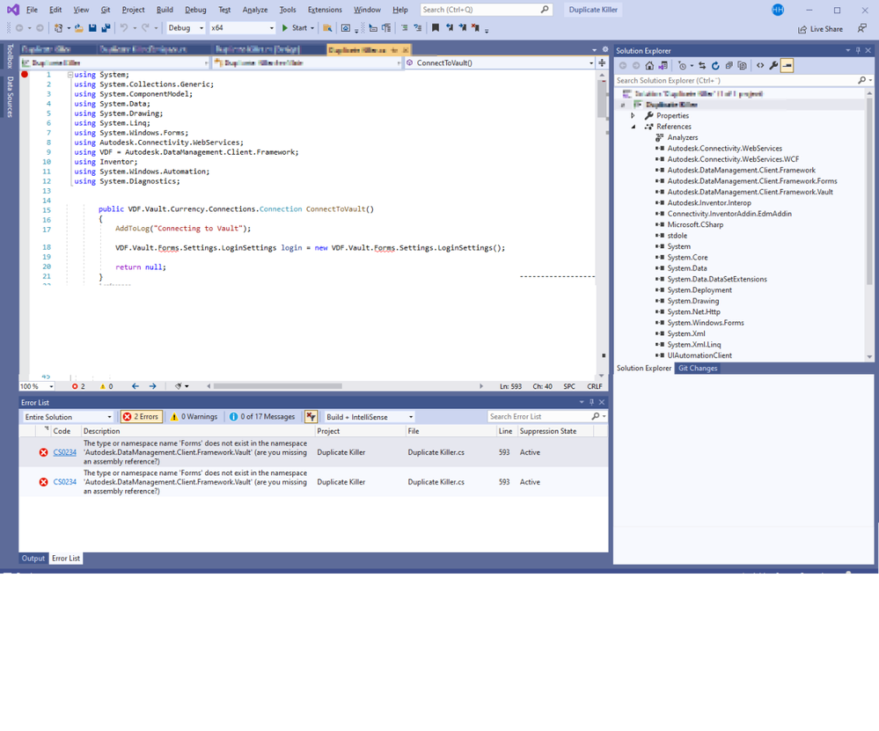Toggle the Error List clear-filter funnel button

tap(311, 416)
